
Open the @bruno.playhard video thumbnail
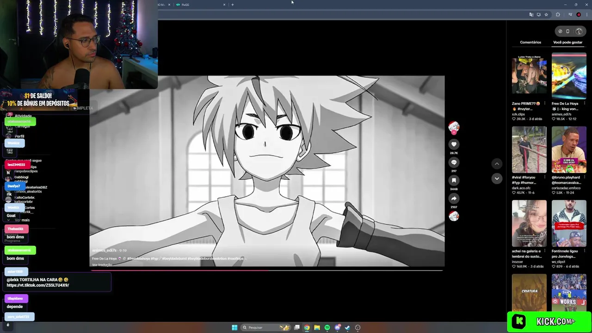[569, 149]
